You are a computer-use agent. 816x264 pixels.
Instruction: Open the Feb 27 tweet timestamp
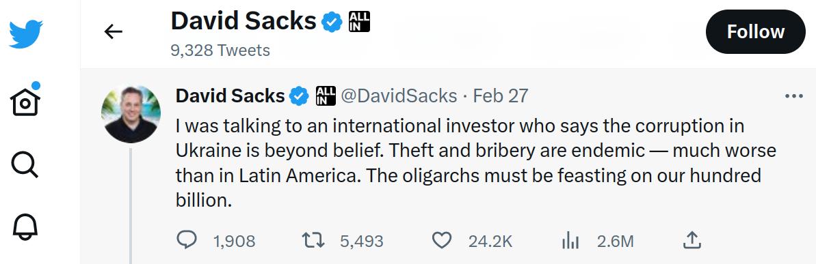(500, 96)
